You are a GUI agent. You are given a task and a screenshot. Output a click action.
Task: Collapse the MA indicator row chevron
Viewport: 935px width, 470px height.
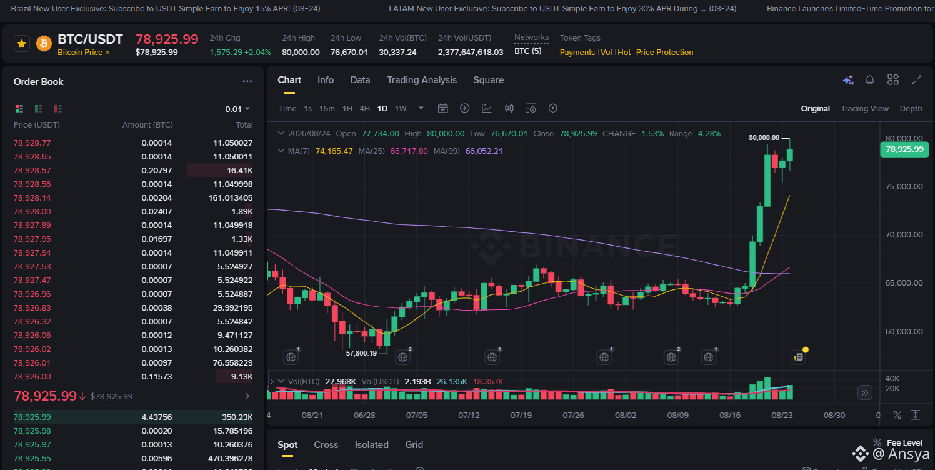[x=281, y=151]
